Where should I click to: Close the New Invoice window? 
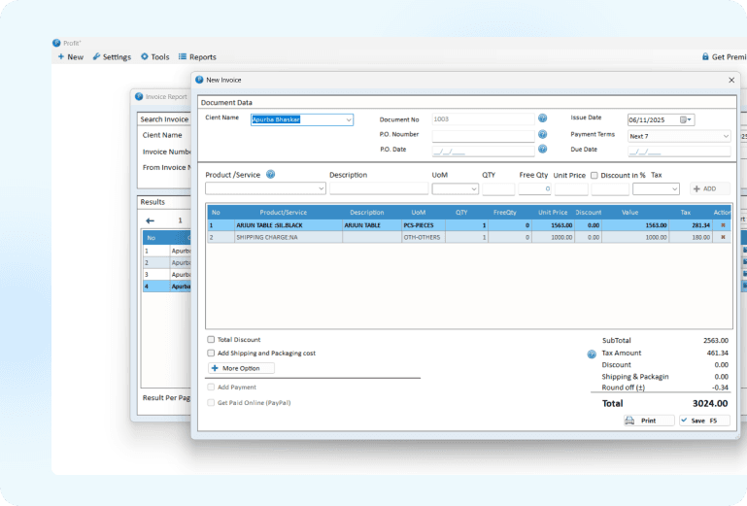tap(731, 80)
